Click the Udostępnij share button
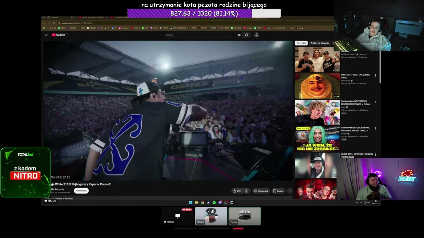Image resolution: width=424 pixels, height=238 pixels. pos(261,191)
